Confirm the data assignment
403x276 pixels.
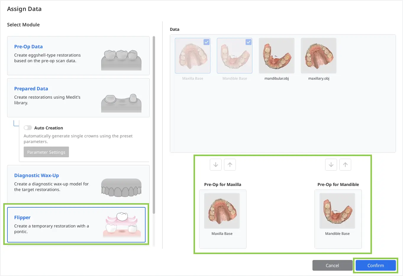click(375, 265)
